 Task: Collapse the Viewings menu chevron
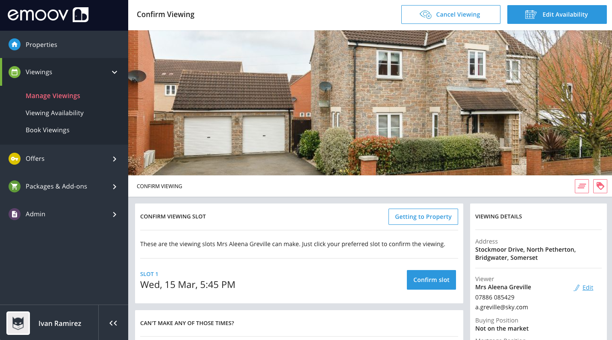(x=115, y=72)
